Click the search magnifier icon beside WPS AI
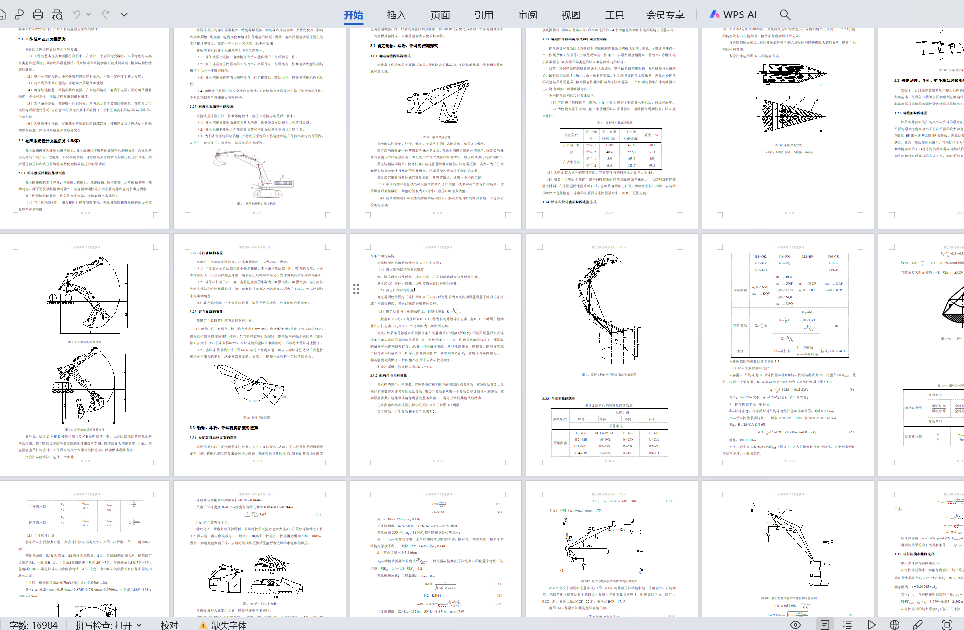Image resolution: width=964 pixels, height=630 pixels. 785,14
